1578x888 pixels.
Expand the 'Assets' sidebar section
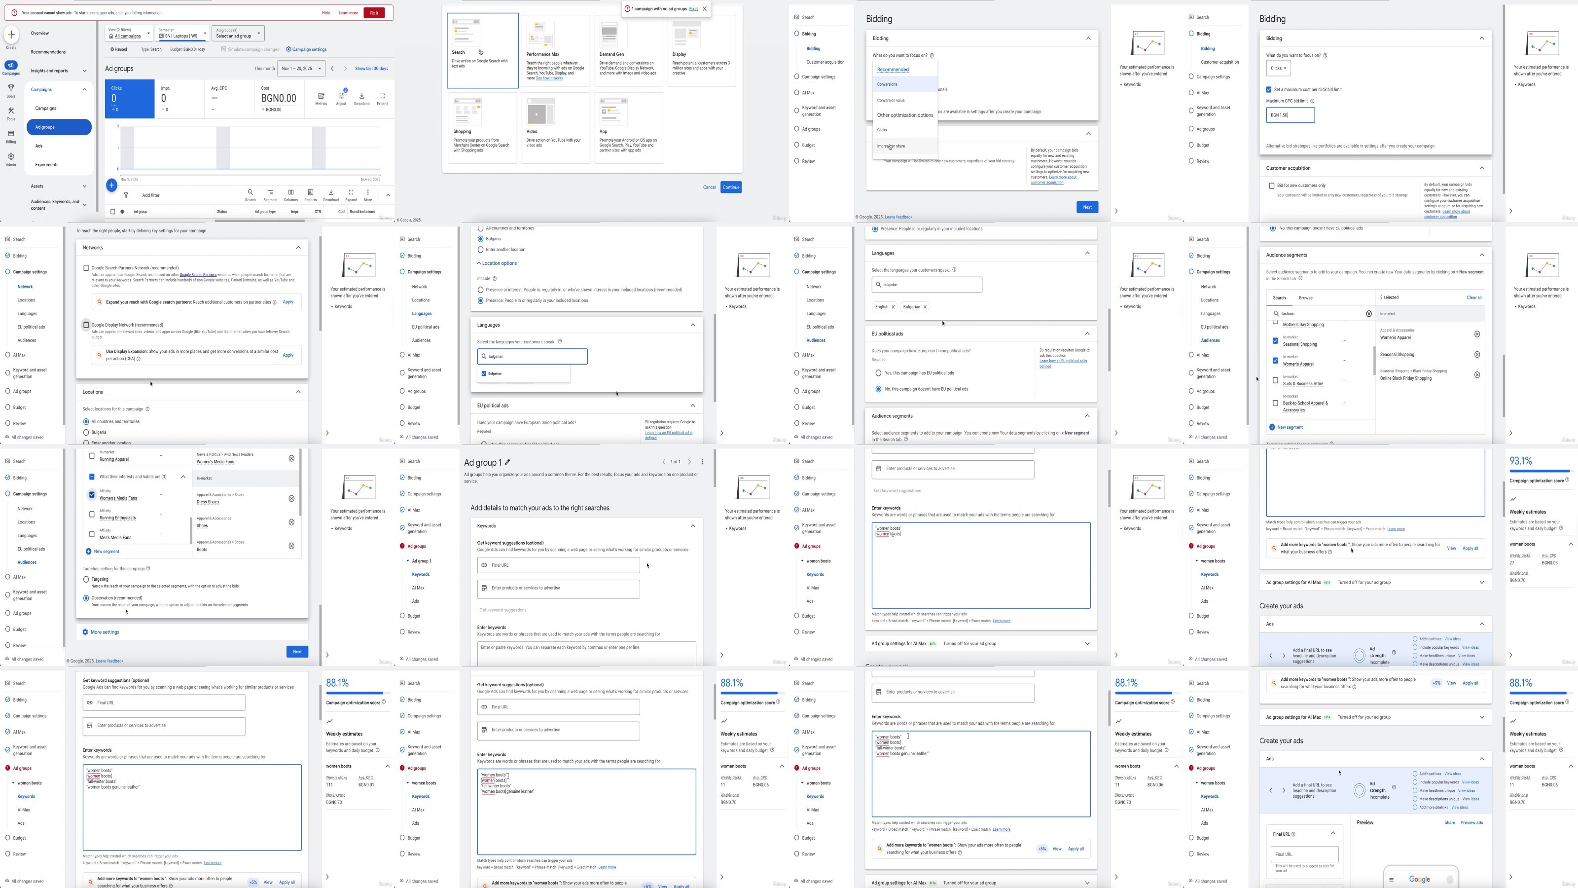coord(84,186)
